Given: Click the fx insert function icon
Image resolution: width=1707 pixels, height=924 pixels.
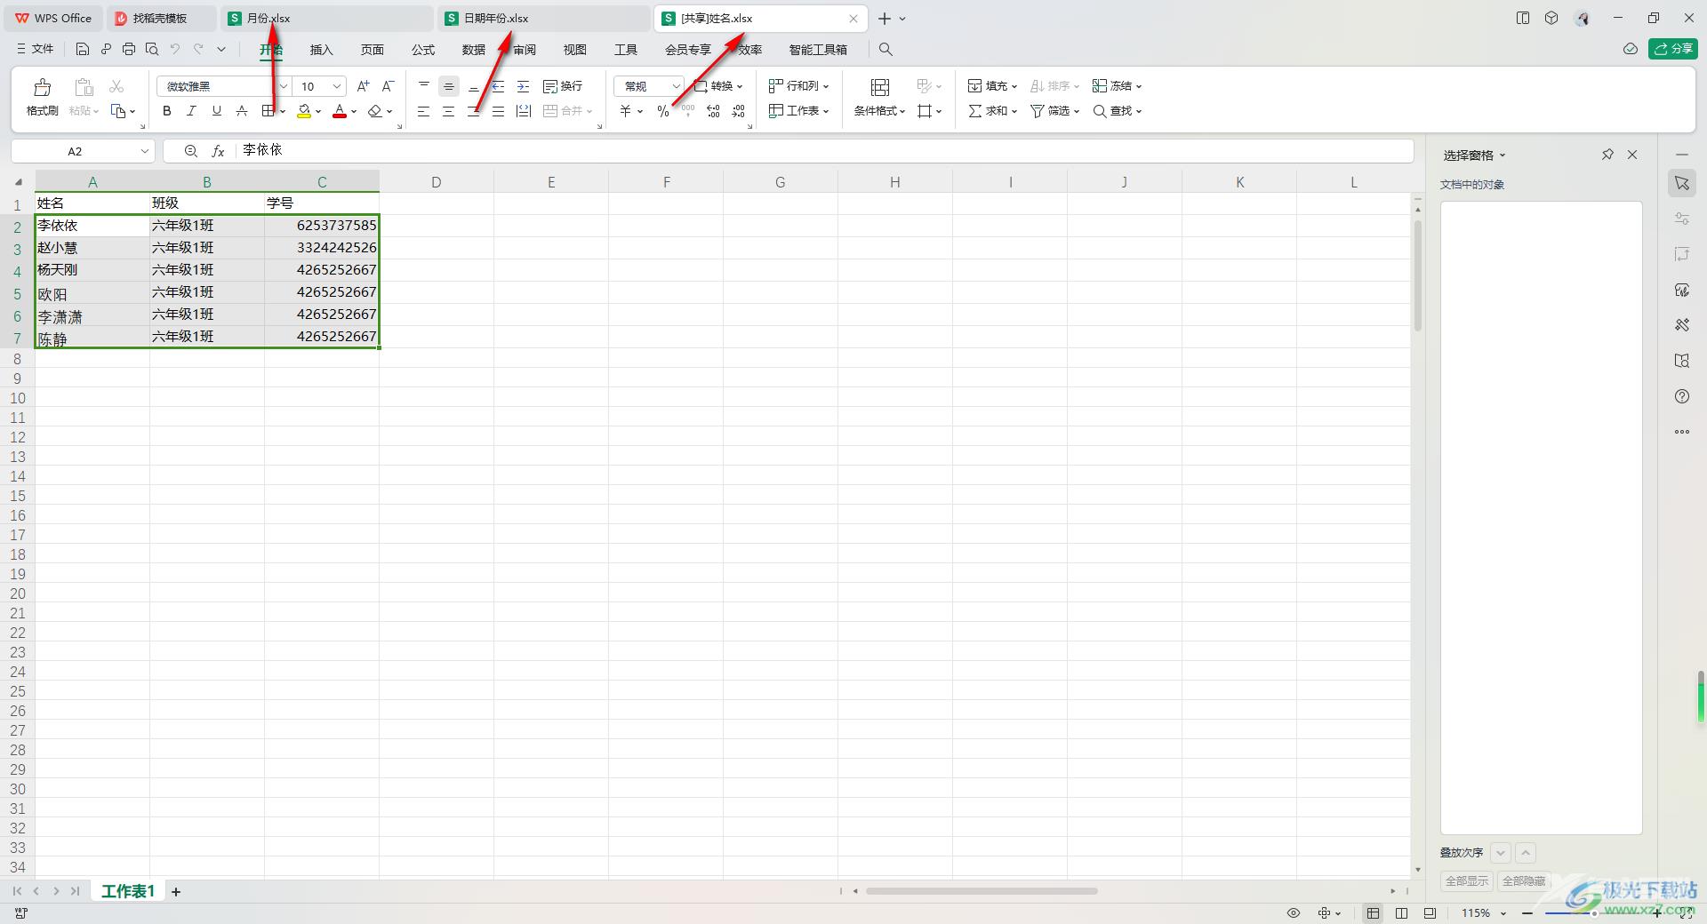Looking at the screenshot, I should (218, 151).
